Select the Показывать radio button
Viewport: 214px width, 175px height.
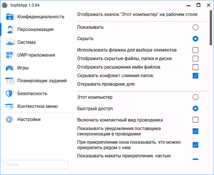195,27
